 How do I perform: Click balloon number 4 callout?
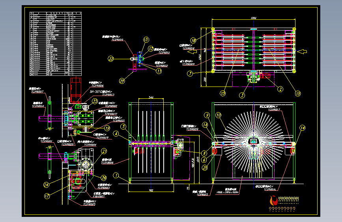click(116, 134)
